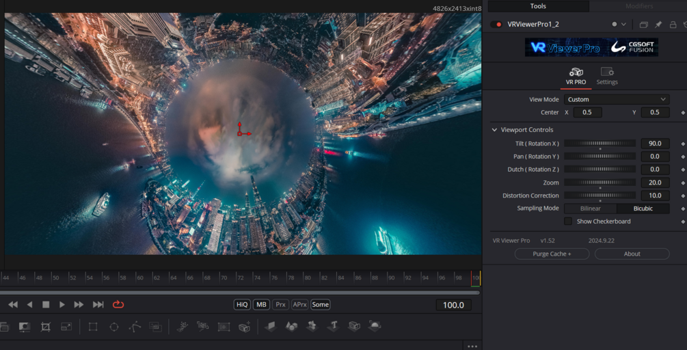The width and height of the screenshot is (687, 350).
Task: Click the rewind playback button
Action: (13, 304)
